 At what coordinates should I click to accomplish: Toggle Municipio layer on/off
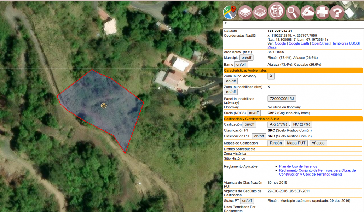[245, 58]
